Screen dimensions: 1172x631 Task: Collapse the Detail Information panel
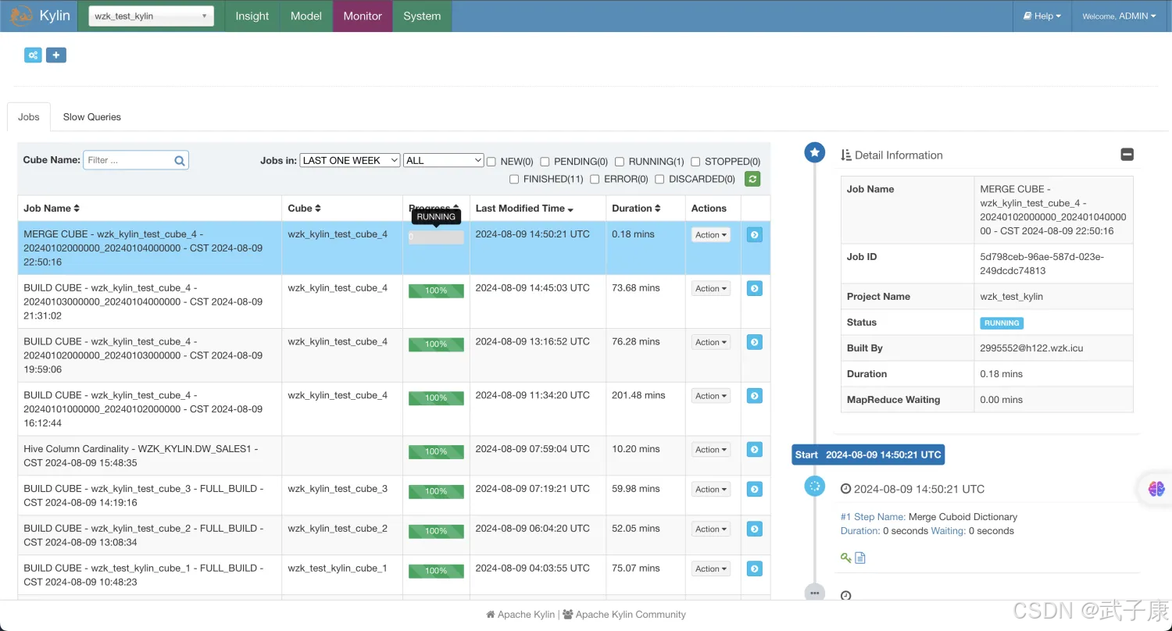pyautogui.click(x=1127, y=155)
